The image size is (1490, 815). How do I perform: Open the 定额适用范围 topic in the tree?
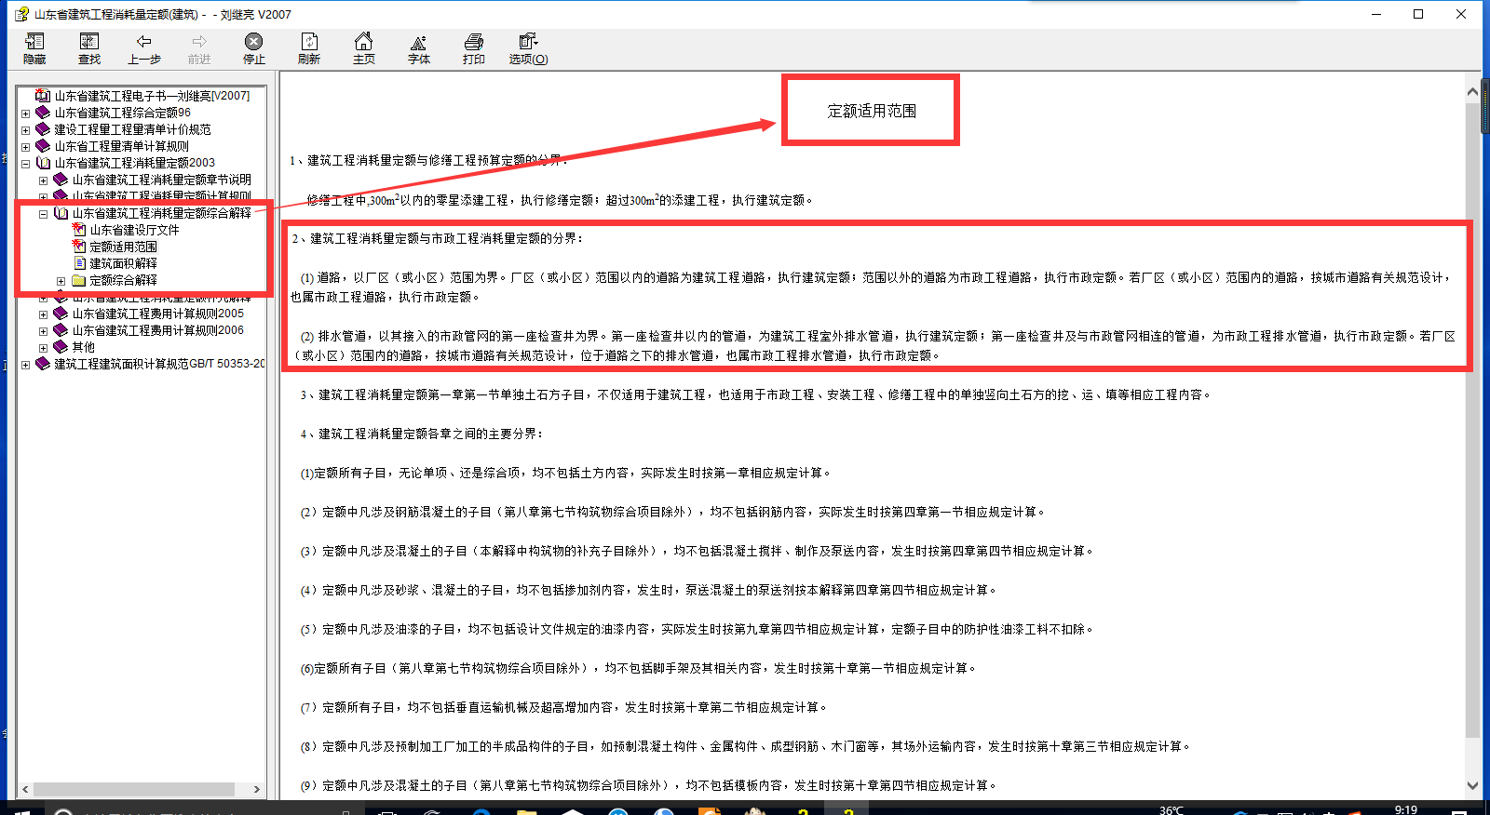tap(123, 247)
